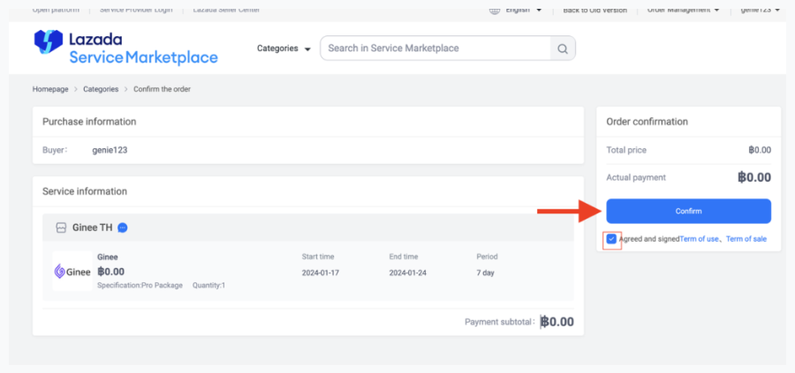This screenshot has width=795, height=373.
Task: Open the Term of sale link
Action: click(746, 239)
